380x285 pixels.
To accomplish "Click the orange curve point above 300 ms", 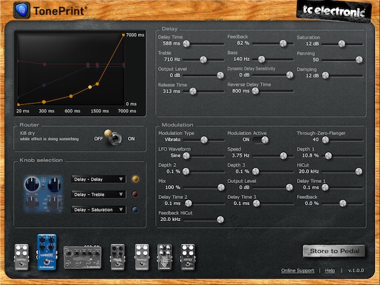I will click(x=44, y=102).
